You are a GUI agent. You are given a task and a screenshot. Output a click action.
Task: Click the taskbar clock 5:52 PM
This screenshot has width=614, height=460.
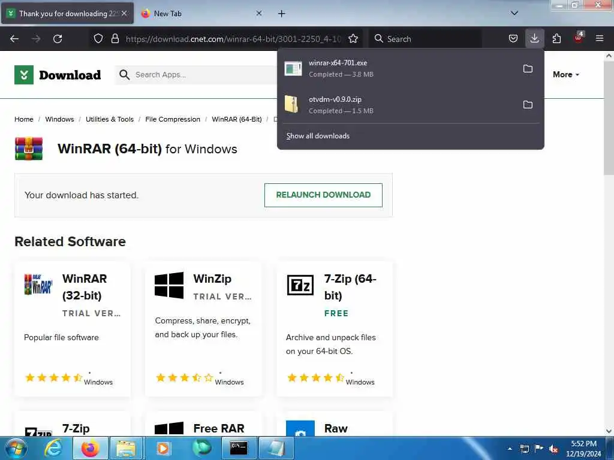583,449
